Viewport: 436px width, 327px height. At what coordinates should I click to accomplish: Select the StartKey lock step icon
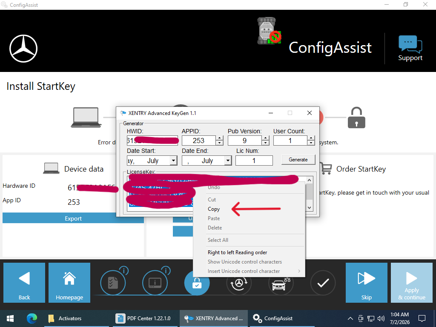pos(197,283)
